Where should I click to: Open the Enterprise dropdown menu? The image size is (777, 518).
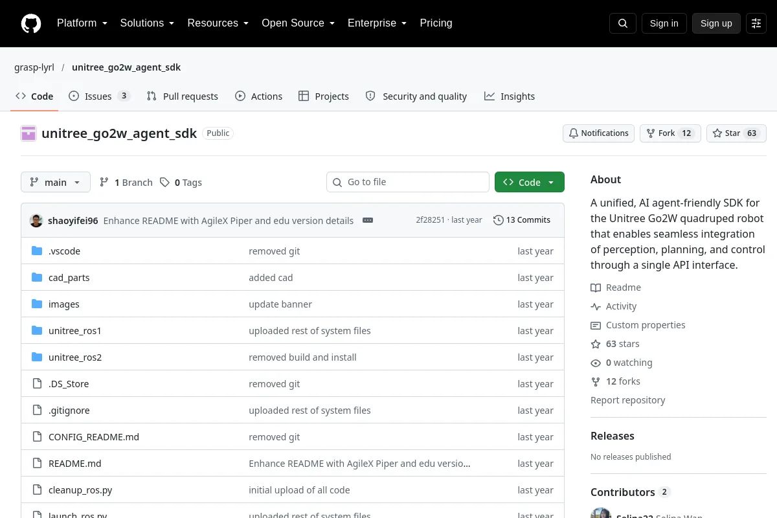click(377, 23)
